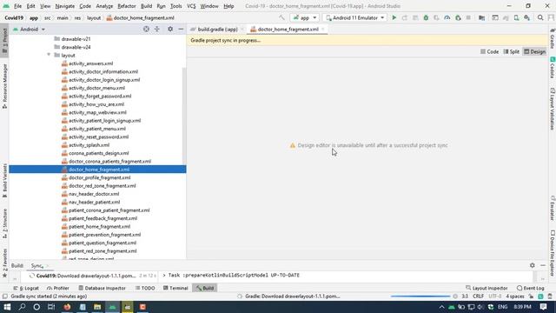Open the Event Log

click(x=531, y=288)
